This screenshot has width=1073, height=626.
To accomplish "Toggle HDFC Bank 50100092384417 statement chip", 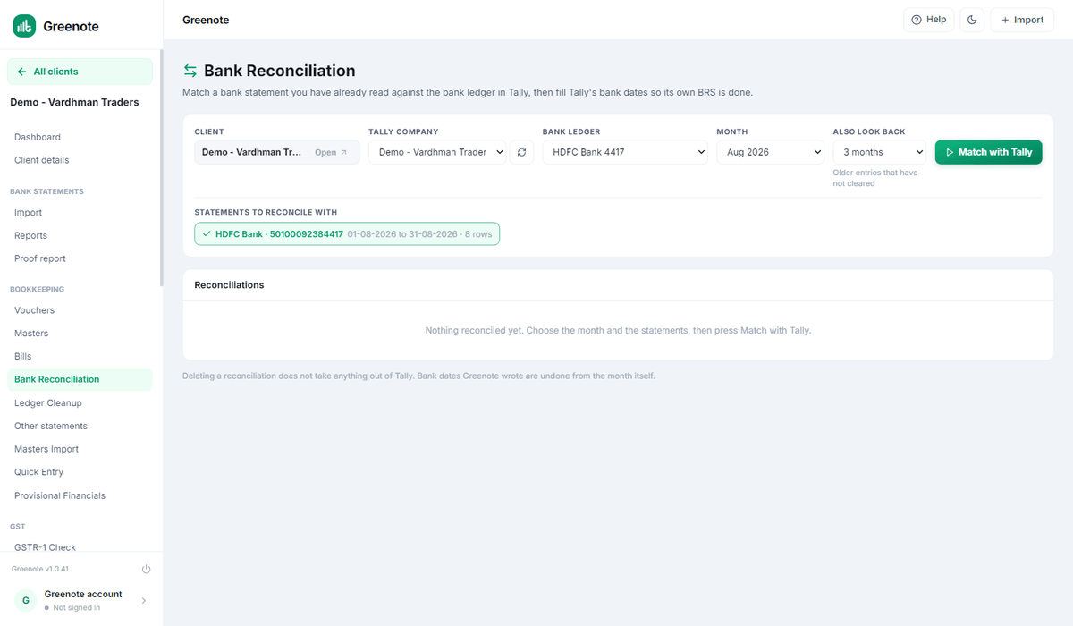I will [347, 233].
